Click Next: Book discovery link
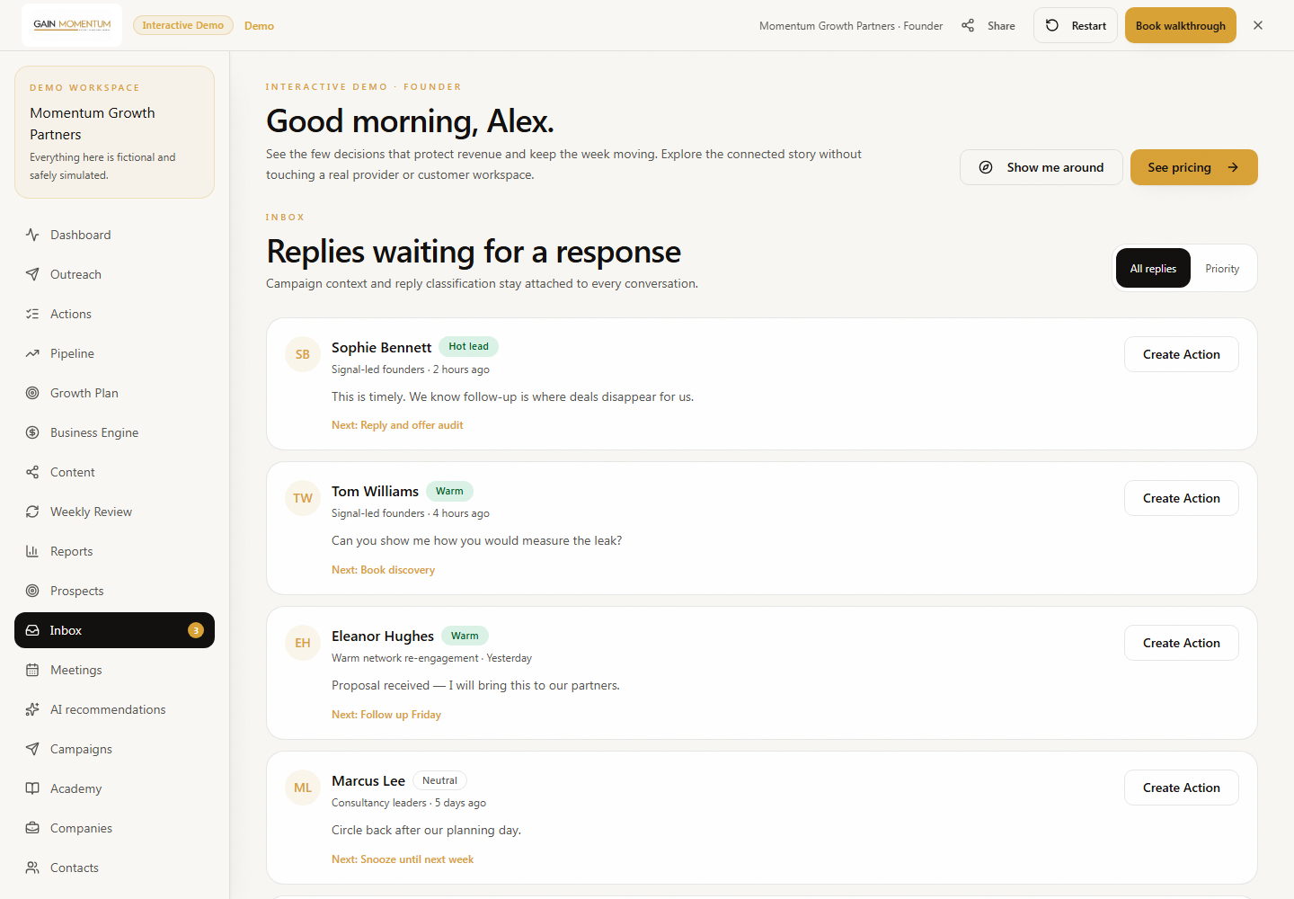This screenshot has height=899, width=1294. coord(383,570)
